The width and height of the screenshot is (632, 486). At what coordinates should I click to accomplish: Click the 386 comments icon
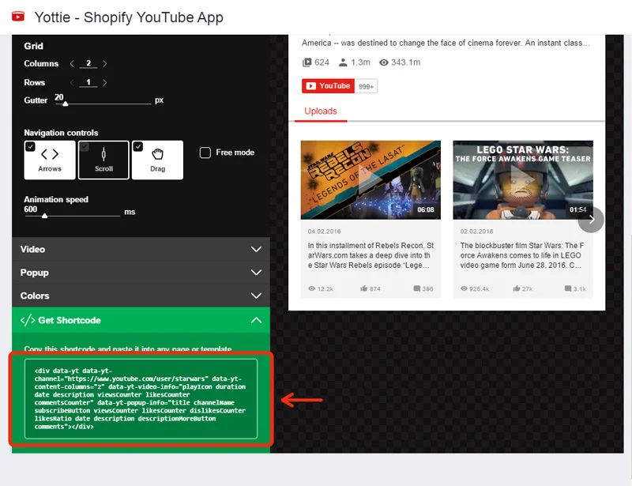[417, 288]
